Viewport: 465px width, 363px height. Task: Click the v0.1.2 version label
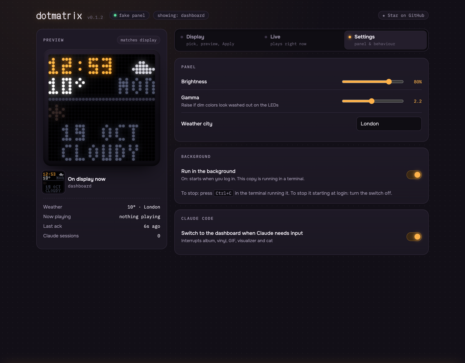(x=95, y=17)
